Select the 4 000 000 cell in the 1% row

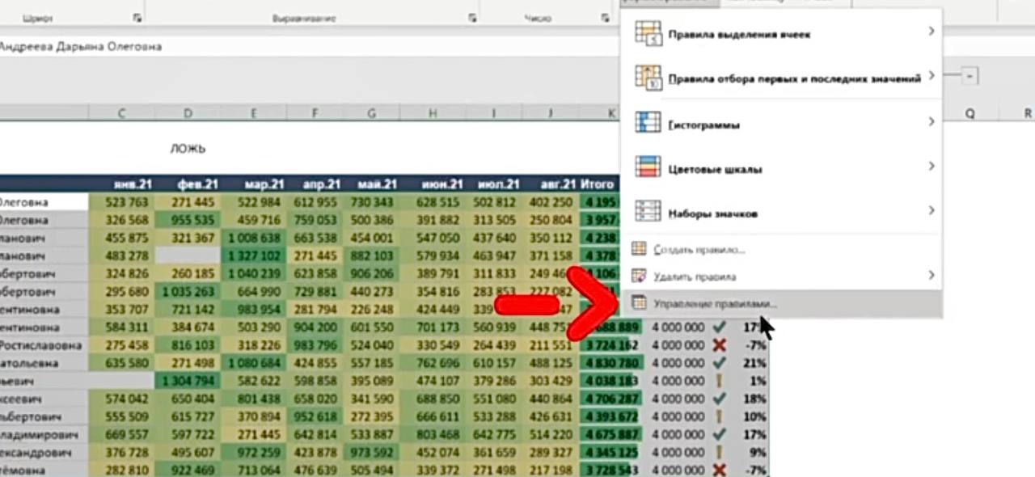678,381
